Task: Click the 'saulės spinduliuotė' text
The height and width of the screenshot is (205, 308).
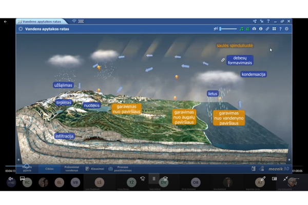Action: pos(235,46)
